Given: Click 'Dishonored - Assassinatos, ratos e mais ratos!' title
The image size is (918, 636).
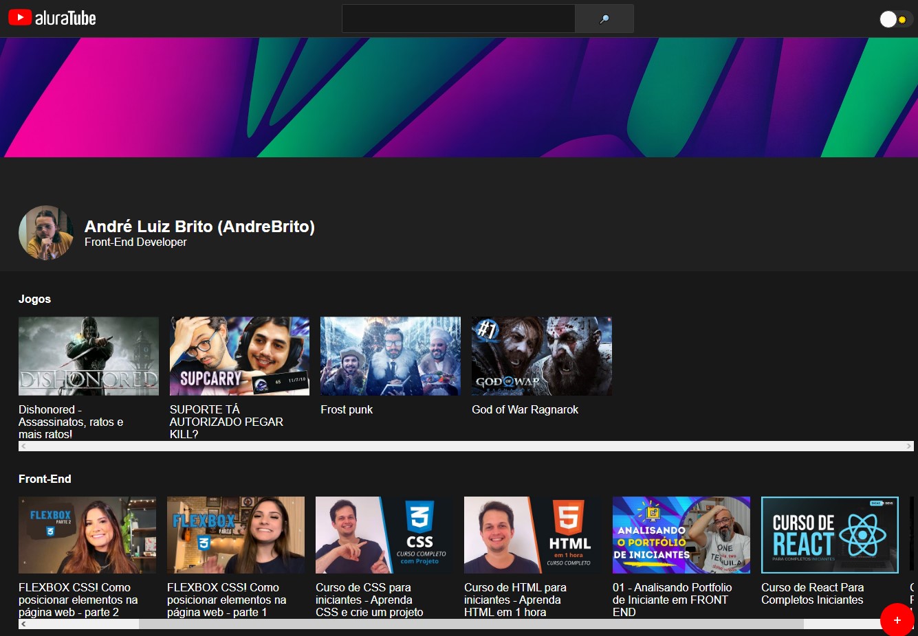Looking at the screenshot, I should point(71,422).
